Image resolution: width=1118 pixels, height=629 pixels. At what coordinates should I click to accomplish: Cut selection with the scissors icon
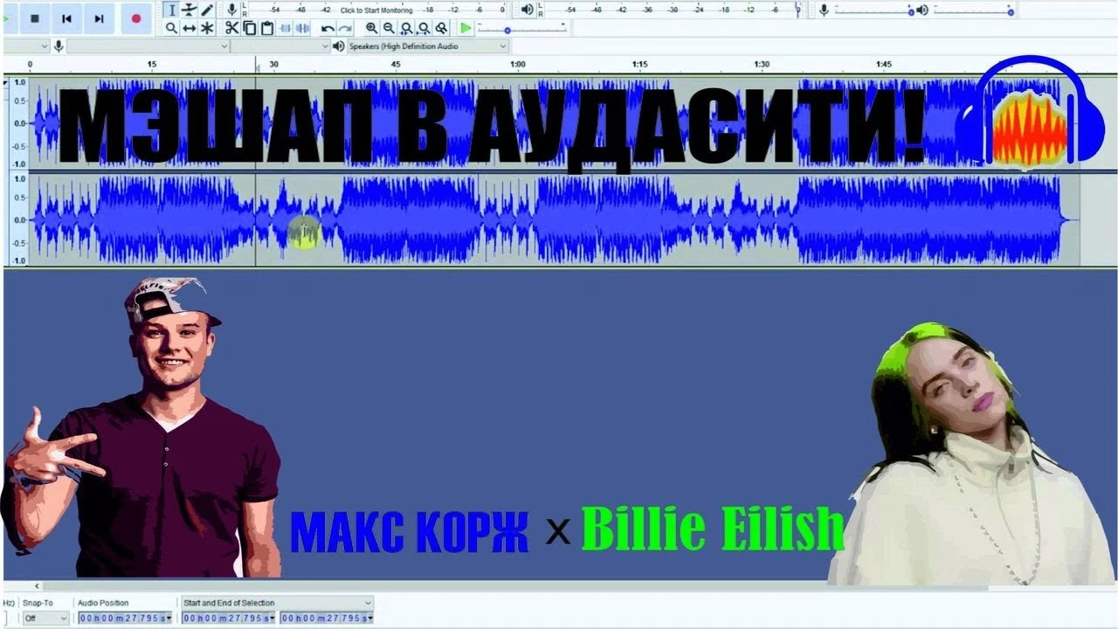pyautogui.click(x=231, y=28)
